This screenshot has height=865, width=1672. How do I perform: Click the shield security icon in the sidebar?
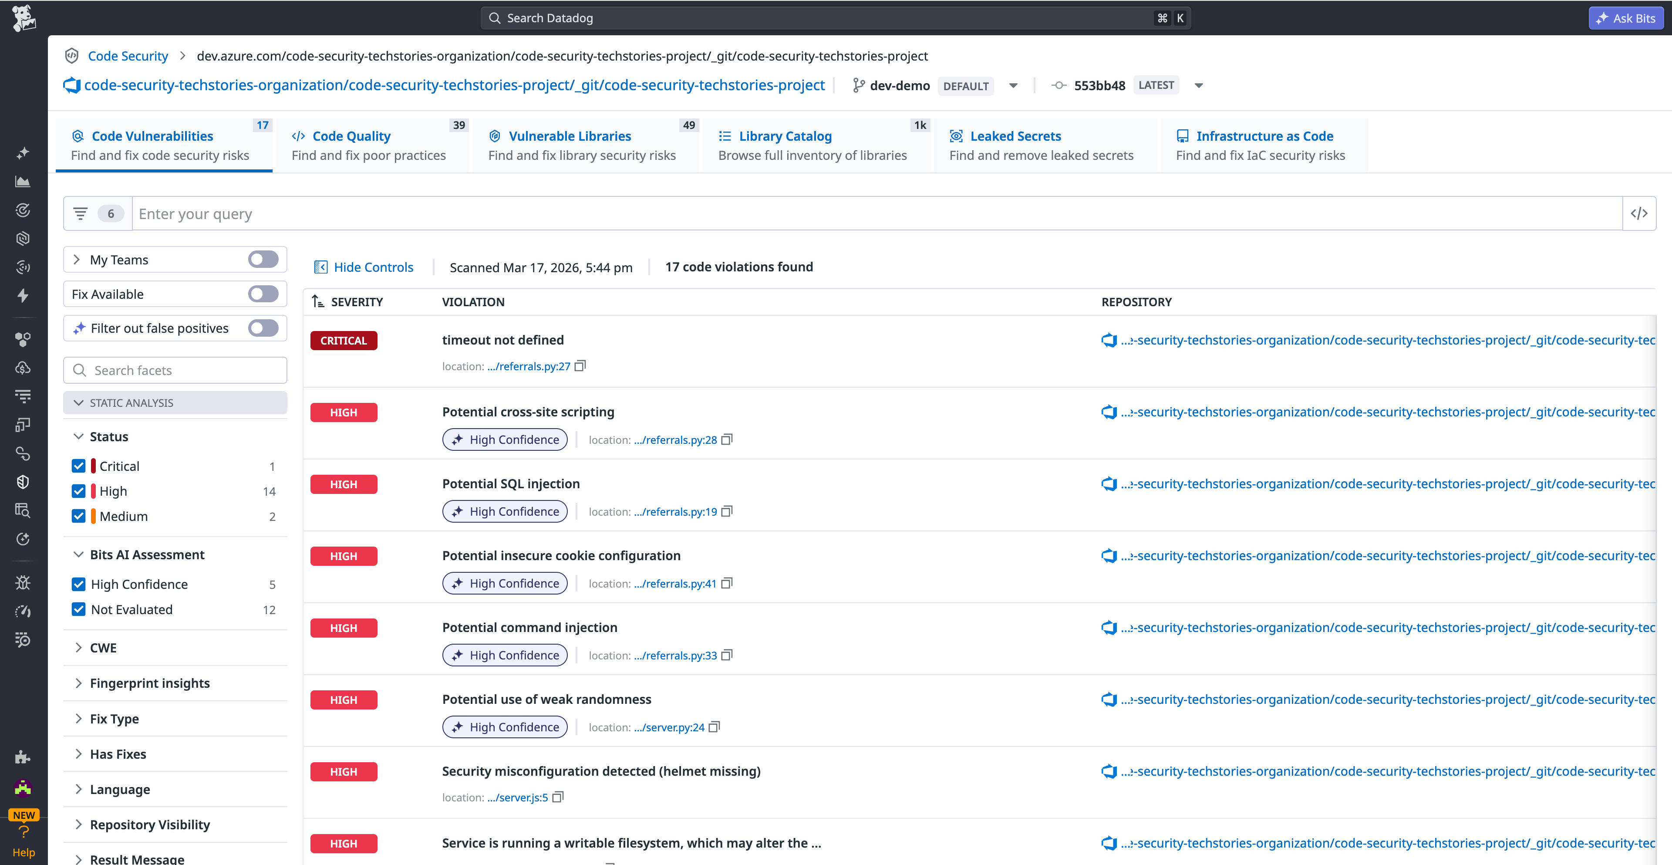coord(23,481)
